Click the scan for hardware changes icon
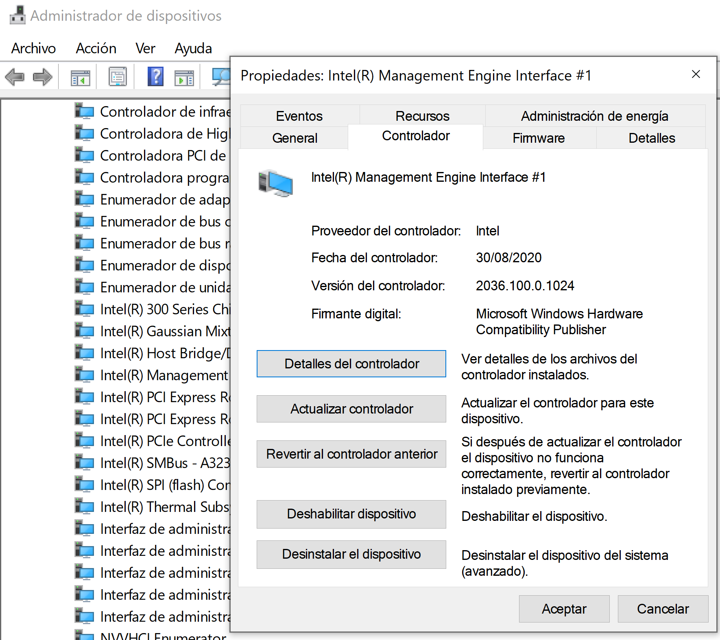 (x=221, y=77)
